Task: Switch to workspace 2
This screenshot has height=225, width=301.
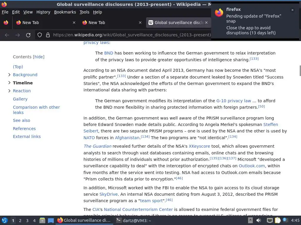Action: 20,221
